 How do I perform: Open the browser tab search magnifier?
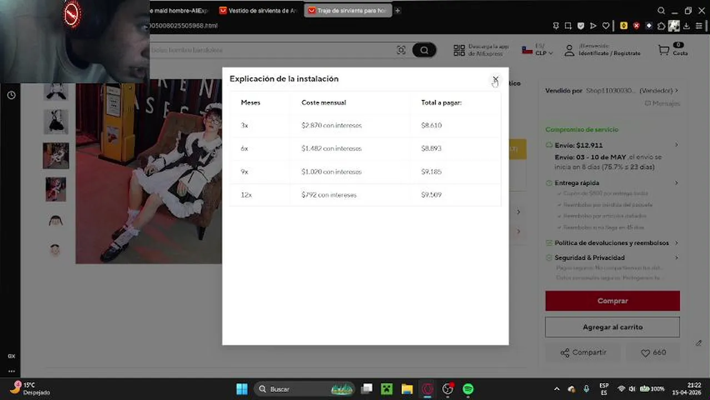coord(661,11)
